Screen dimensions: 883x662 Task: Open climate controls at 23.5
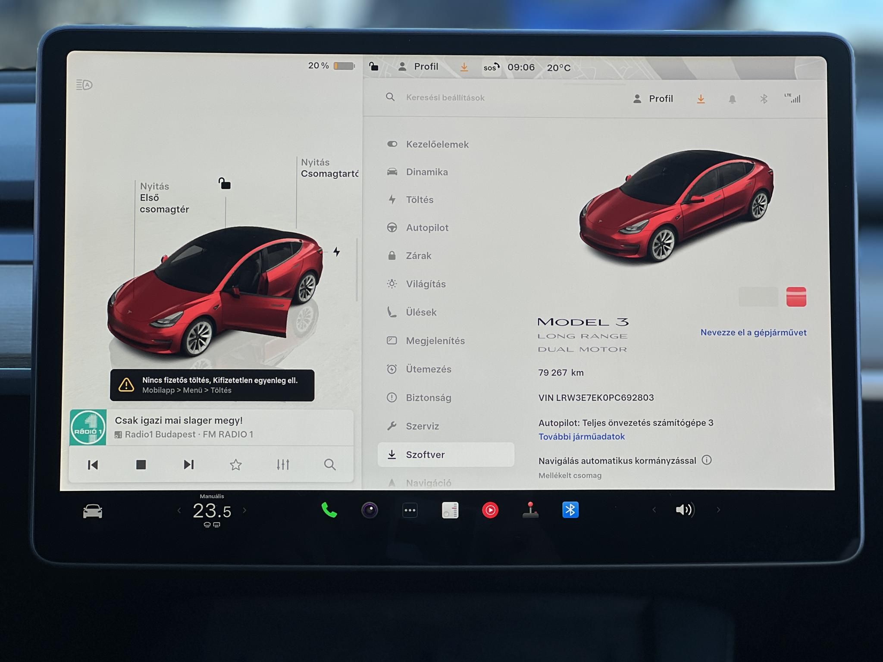tap(212, 511)
